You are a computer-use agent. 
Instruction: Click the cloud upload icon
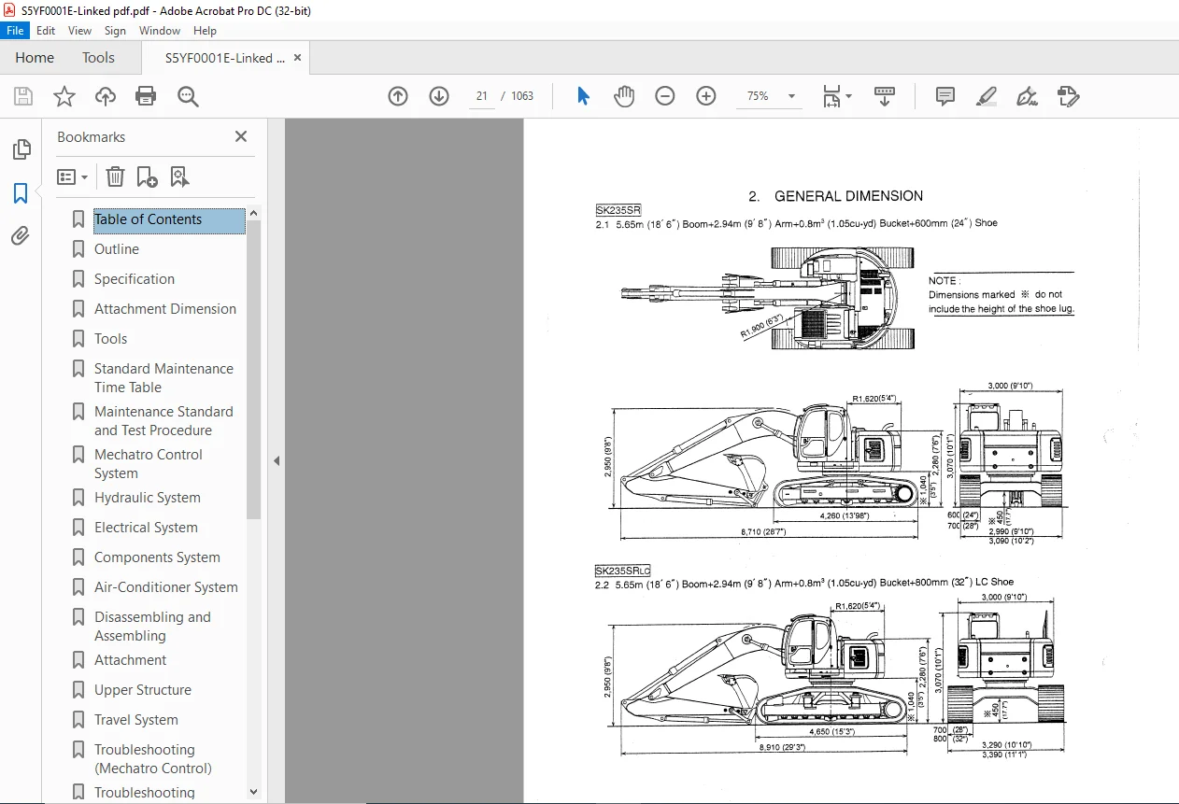tap(106, 96)
